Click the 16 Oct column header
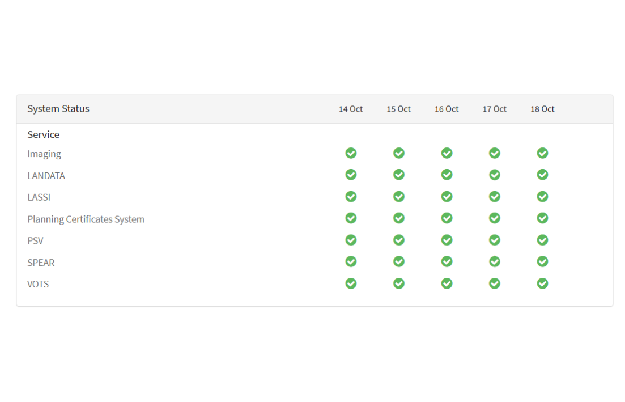Image resolution: width=625 pixels, height=402 pixels. click(447, 109)
